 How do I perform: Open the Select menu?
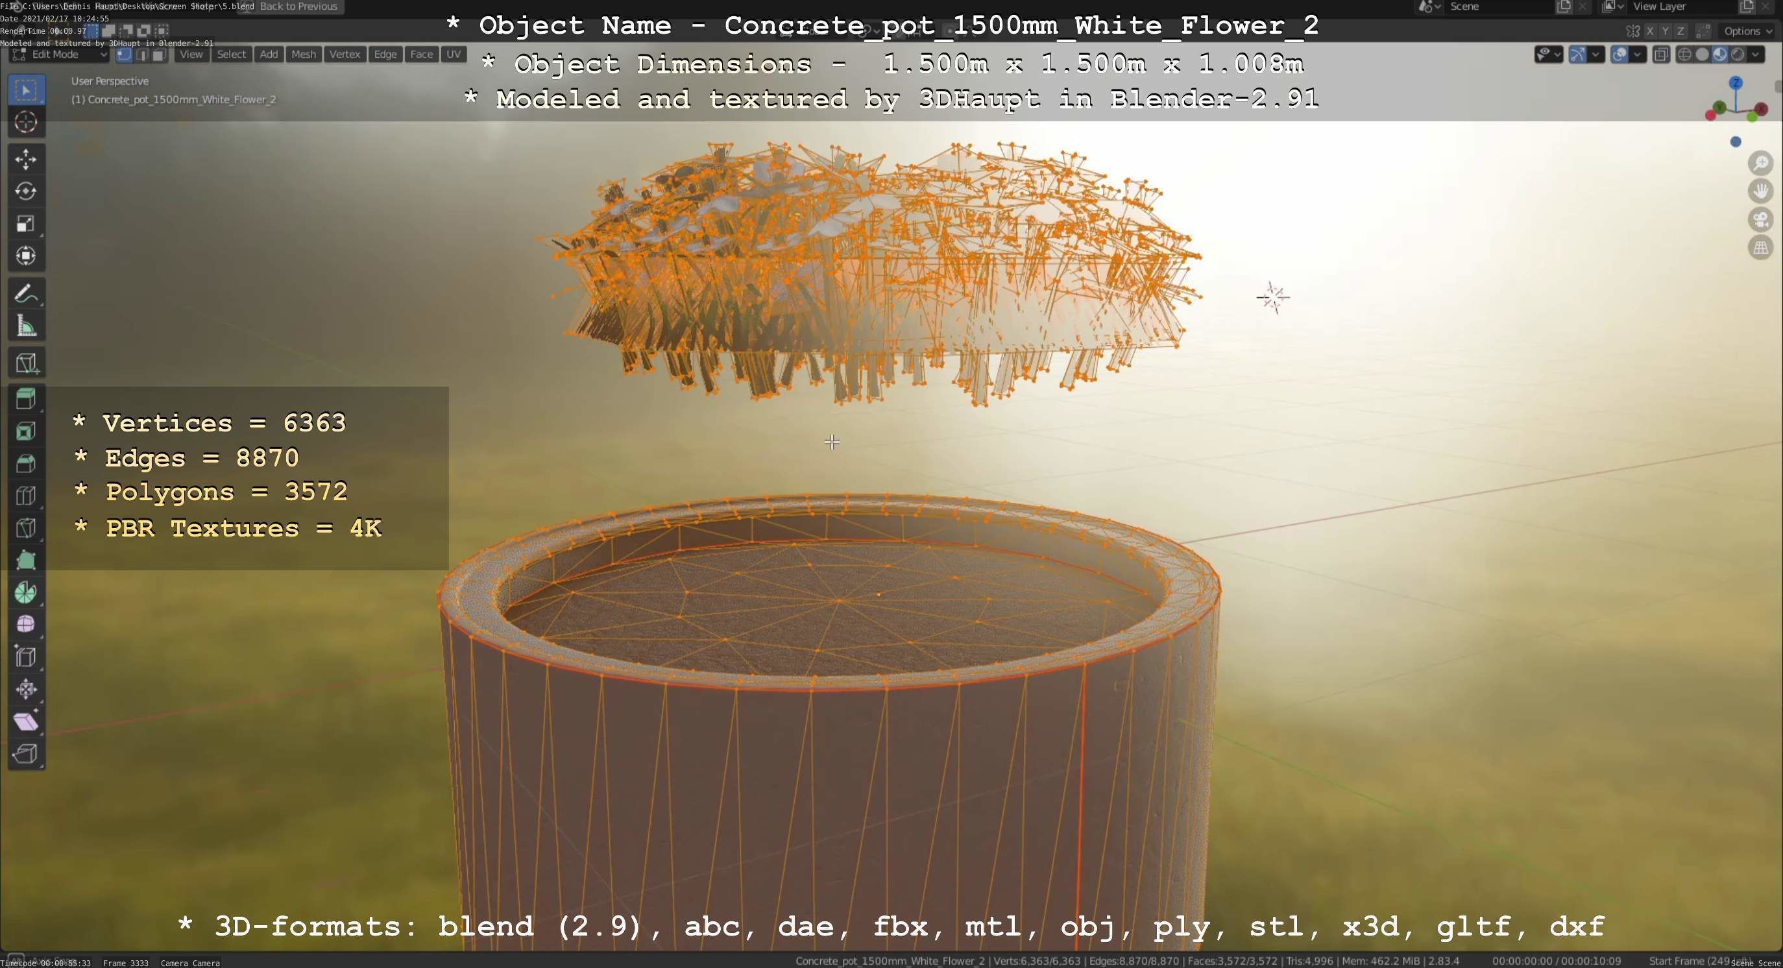pyautogui.click(x=231, y=54)
